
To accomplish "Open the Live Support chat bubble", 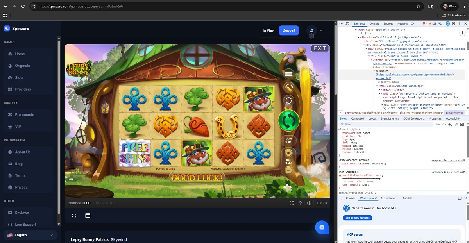I will click(x=322, y=227).
